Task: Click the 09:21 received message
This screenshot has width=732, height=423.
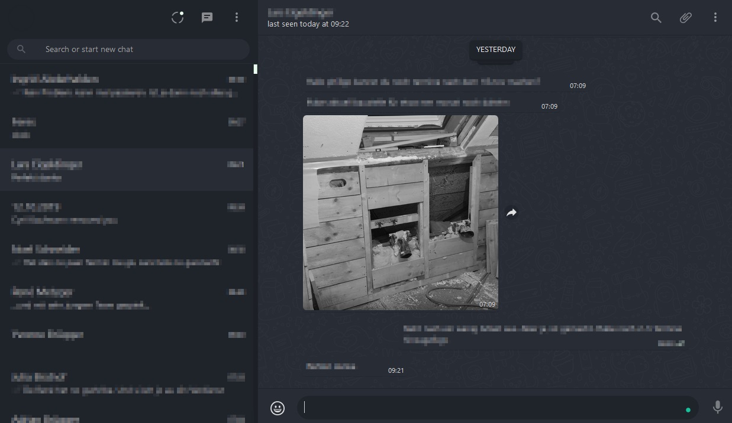Action: (357, 367)
